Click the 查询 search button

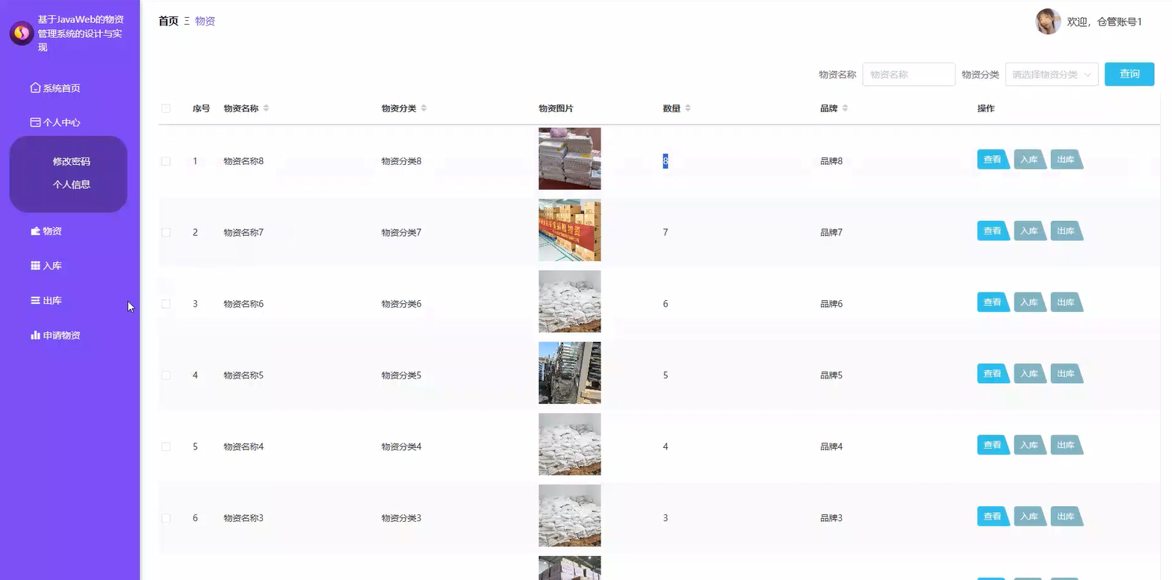(x=1129, y=74)
